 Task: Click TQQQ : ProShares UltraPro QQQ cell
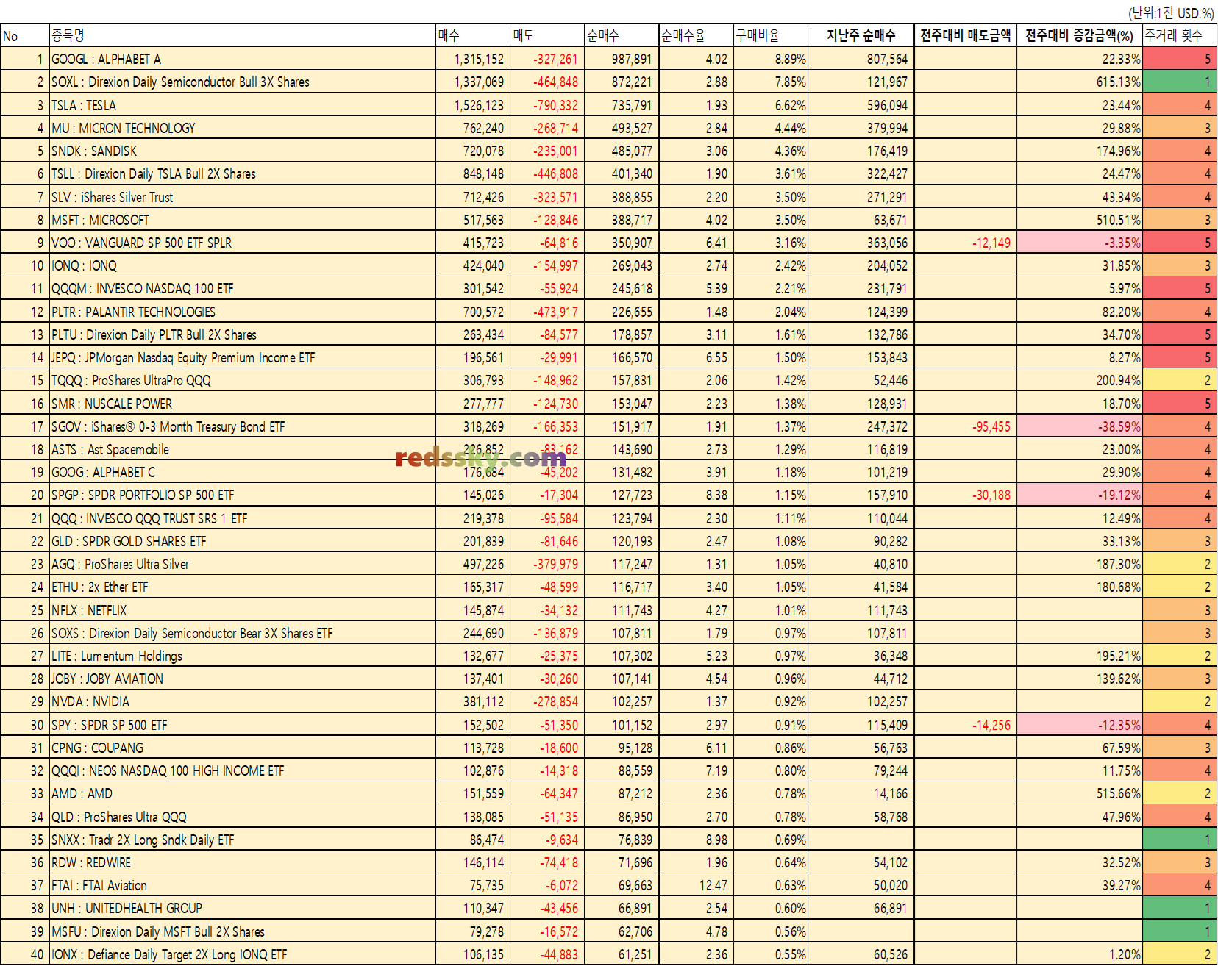tap(243, 380)
